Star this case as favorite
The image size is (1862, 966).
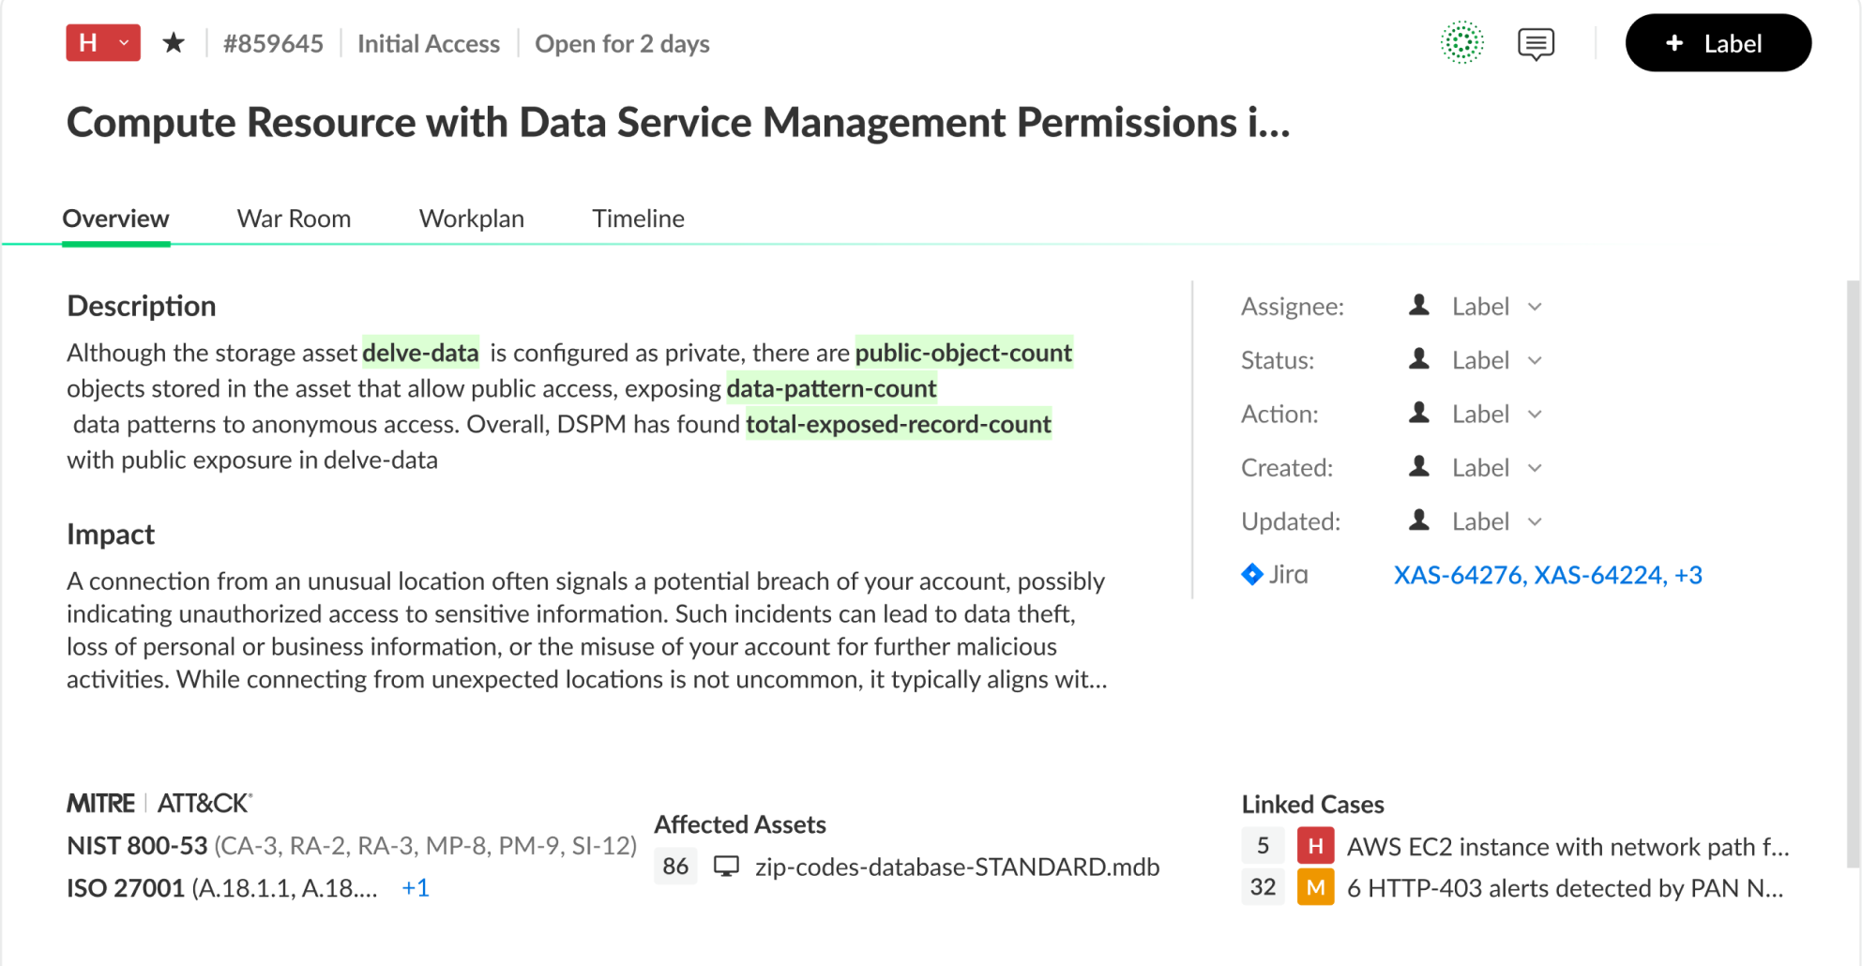(x=174, y=43)
